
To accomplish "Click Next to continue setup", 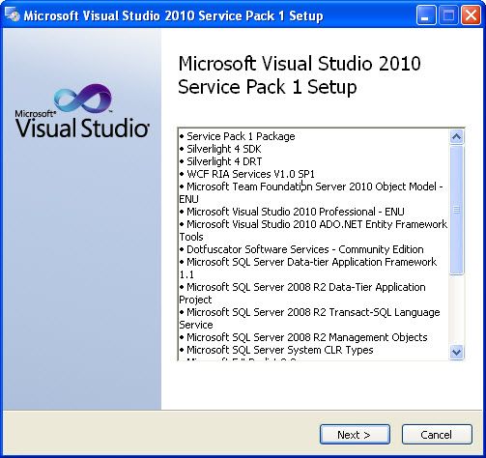I will 355,435.
